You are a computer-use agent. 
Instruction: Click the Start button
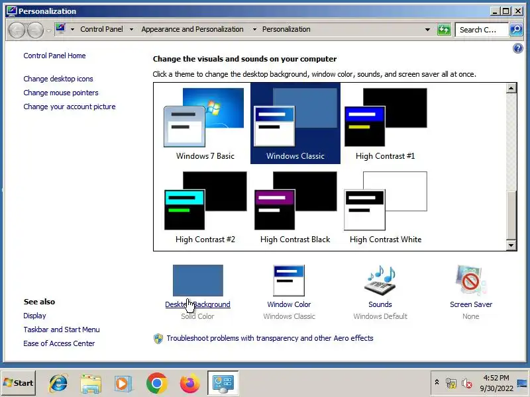coord(19,383)
